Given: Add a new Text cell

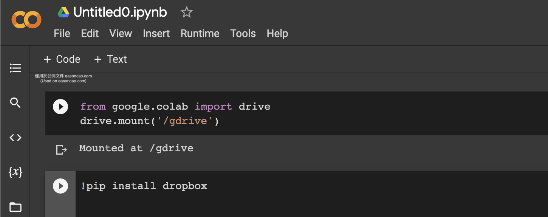Looking at the screenshot, I should (x=110, y=59).
